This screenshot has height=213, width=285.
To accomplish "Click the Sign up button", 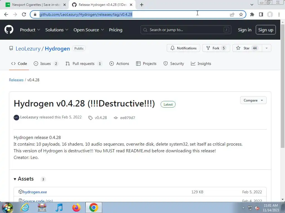I will 266,30.
